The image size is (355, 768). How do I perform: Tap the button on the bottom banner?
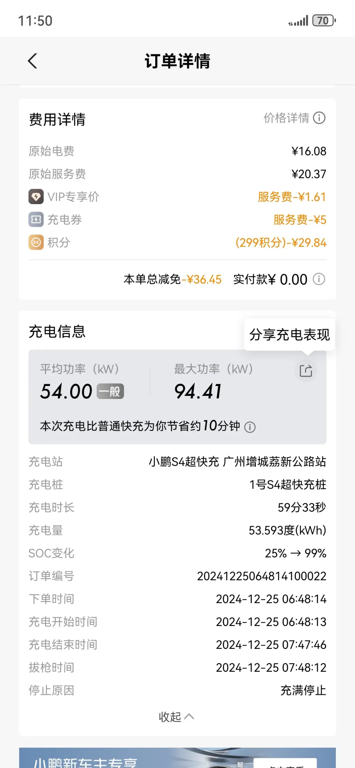pyautogui.click(x=285, y=763)
